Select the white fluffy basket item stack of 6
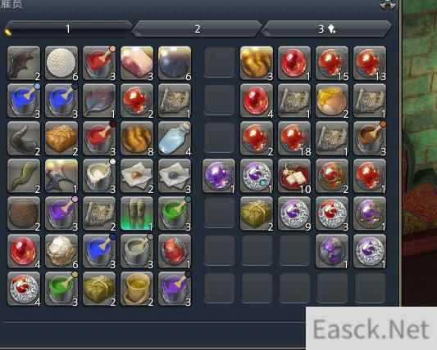Image resolution: width=437 pixels, height=350 pixels. (x=61, y=251)
